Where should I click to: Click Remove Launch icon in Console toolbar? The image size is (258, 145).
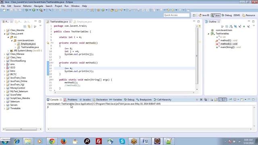point(201,99)
